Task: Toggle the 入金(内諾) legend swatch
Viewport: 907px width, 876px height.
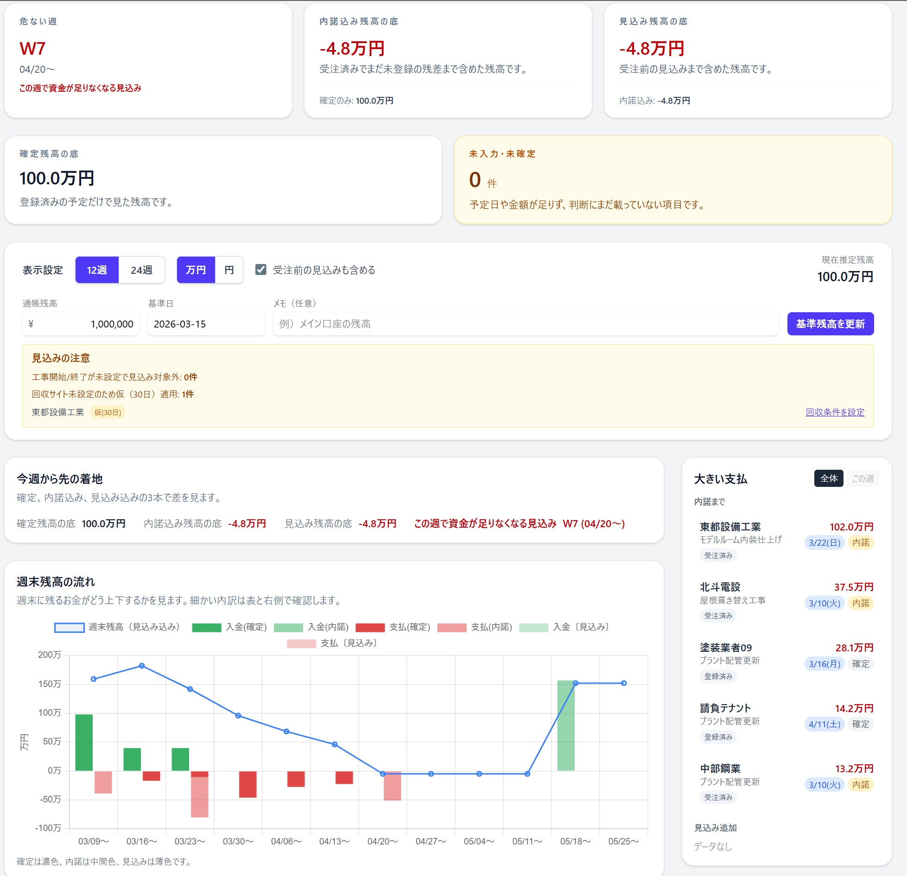Action: [x=288, y=628]
